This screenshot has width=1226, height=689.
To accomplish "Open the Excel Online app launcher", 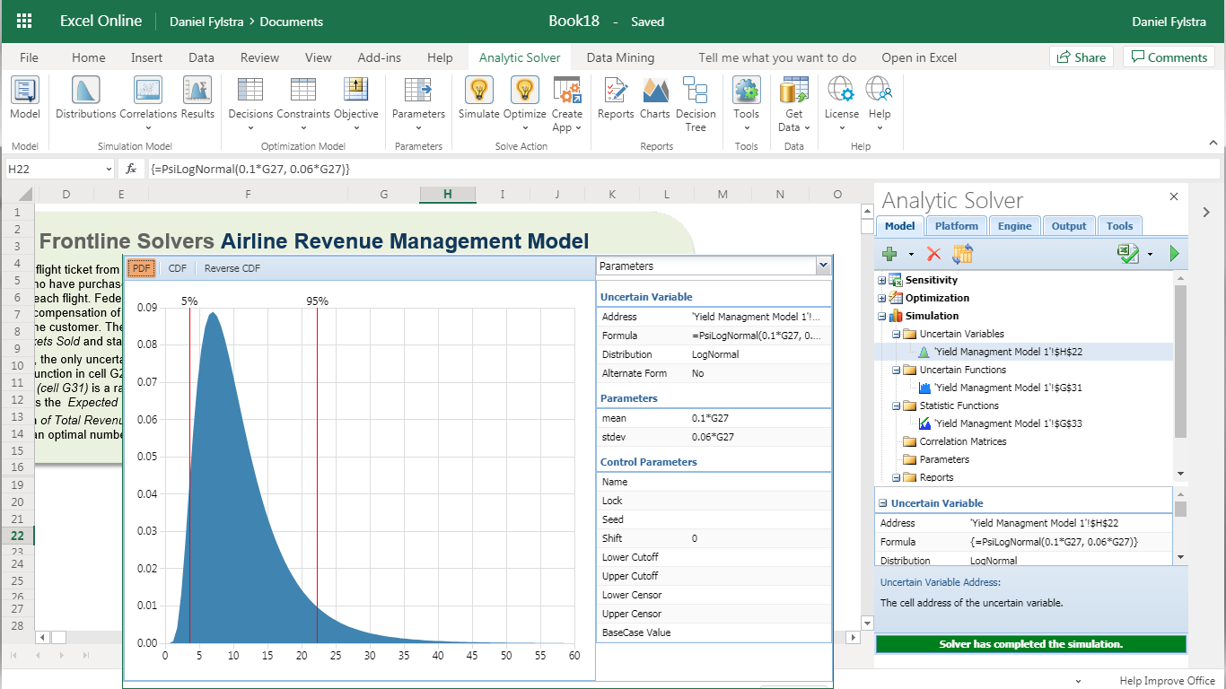I will tap(24, 22).
